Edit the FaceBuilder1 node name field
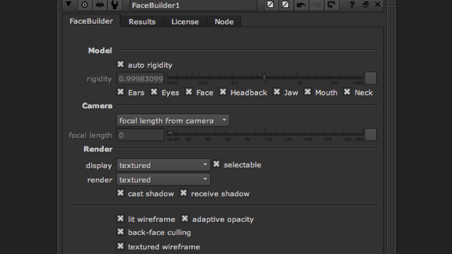 click(193, 5)
